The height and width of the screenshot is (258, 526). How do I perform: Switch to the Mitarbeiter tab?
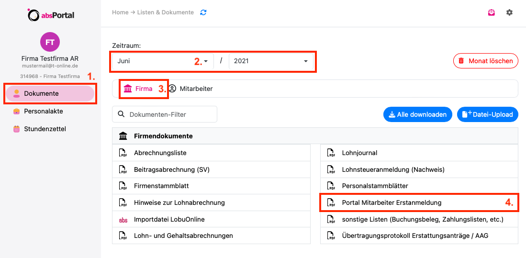tap(190, 89)
